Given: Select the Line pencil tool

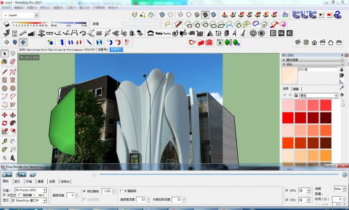Looking at the screenshot, I should pyautogui.click(x=4, y=72).
